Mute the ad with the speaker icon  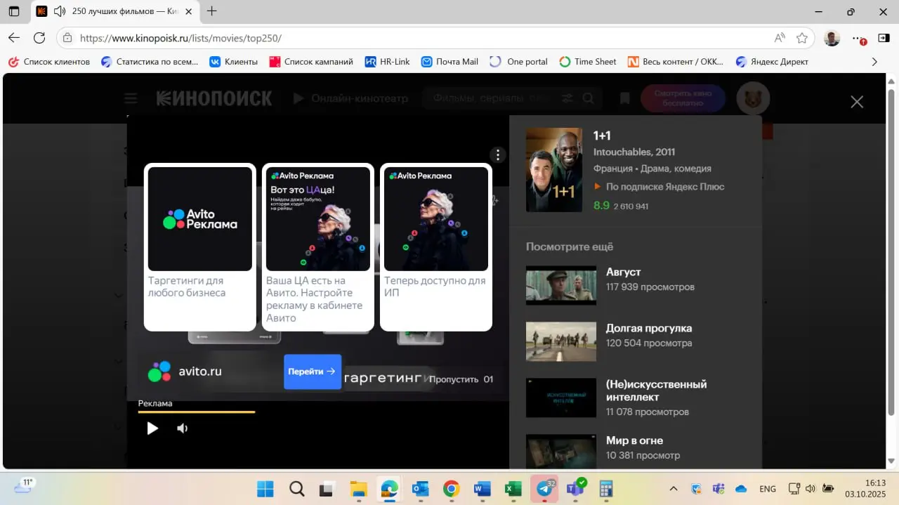point(183,428)
